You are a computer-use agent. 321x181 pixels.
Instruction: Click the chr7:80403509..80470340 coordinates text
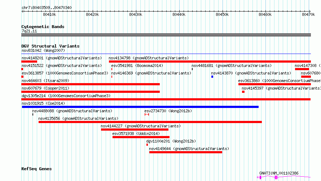pos(47,8)
